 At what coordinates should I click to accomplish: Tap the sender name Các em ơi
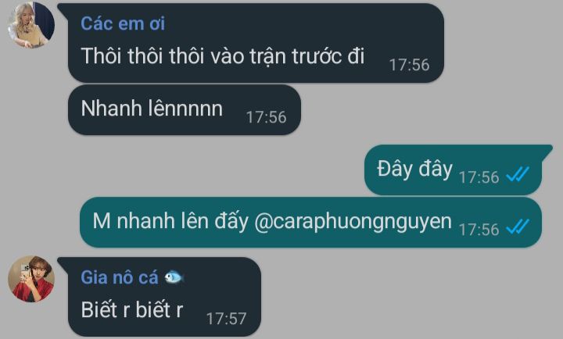123,24
